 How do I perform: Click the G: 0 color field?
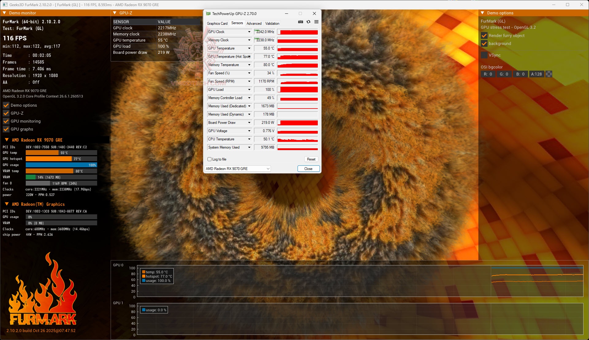tap(504, 74)
